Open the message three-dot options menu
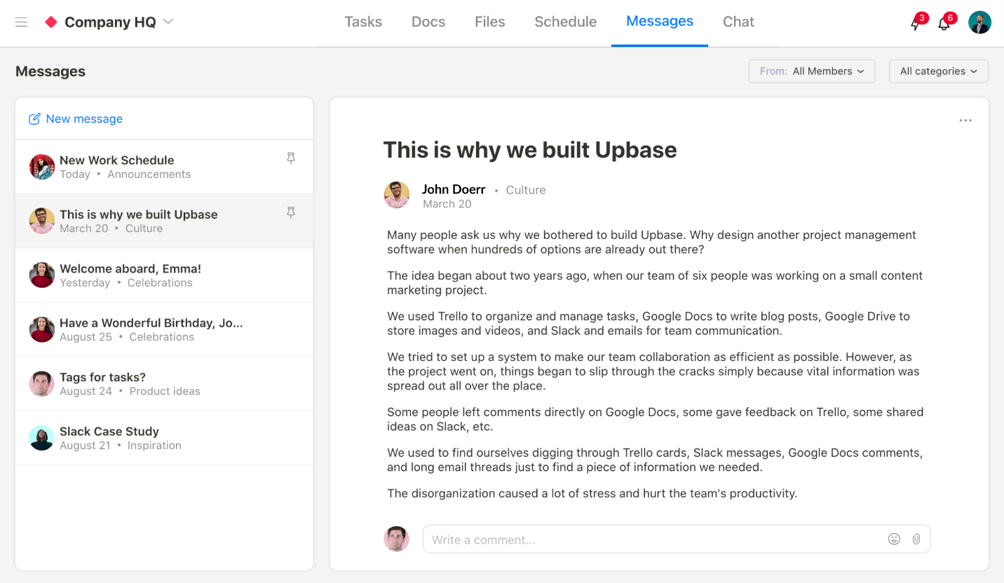Viewport: 1004px width, 583px height. tap(965, 121)
